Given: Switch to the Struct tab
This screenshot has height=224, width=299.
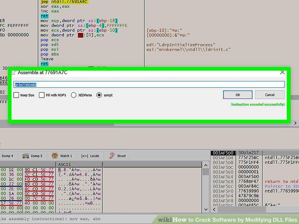Looking at the screenshot, I should (x=117, y=156).
